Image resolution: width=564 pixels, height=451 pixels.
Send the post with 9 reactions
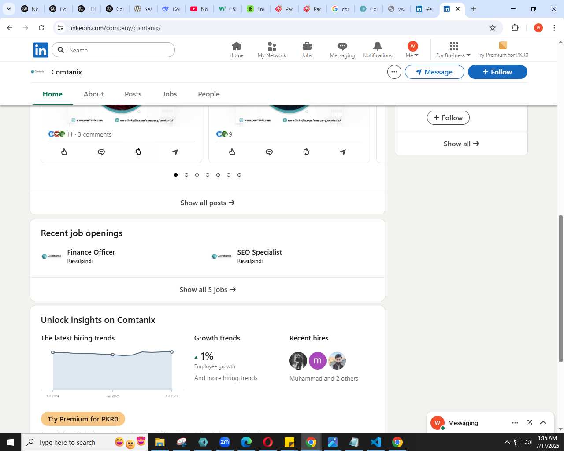343,152
